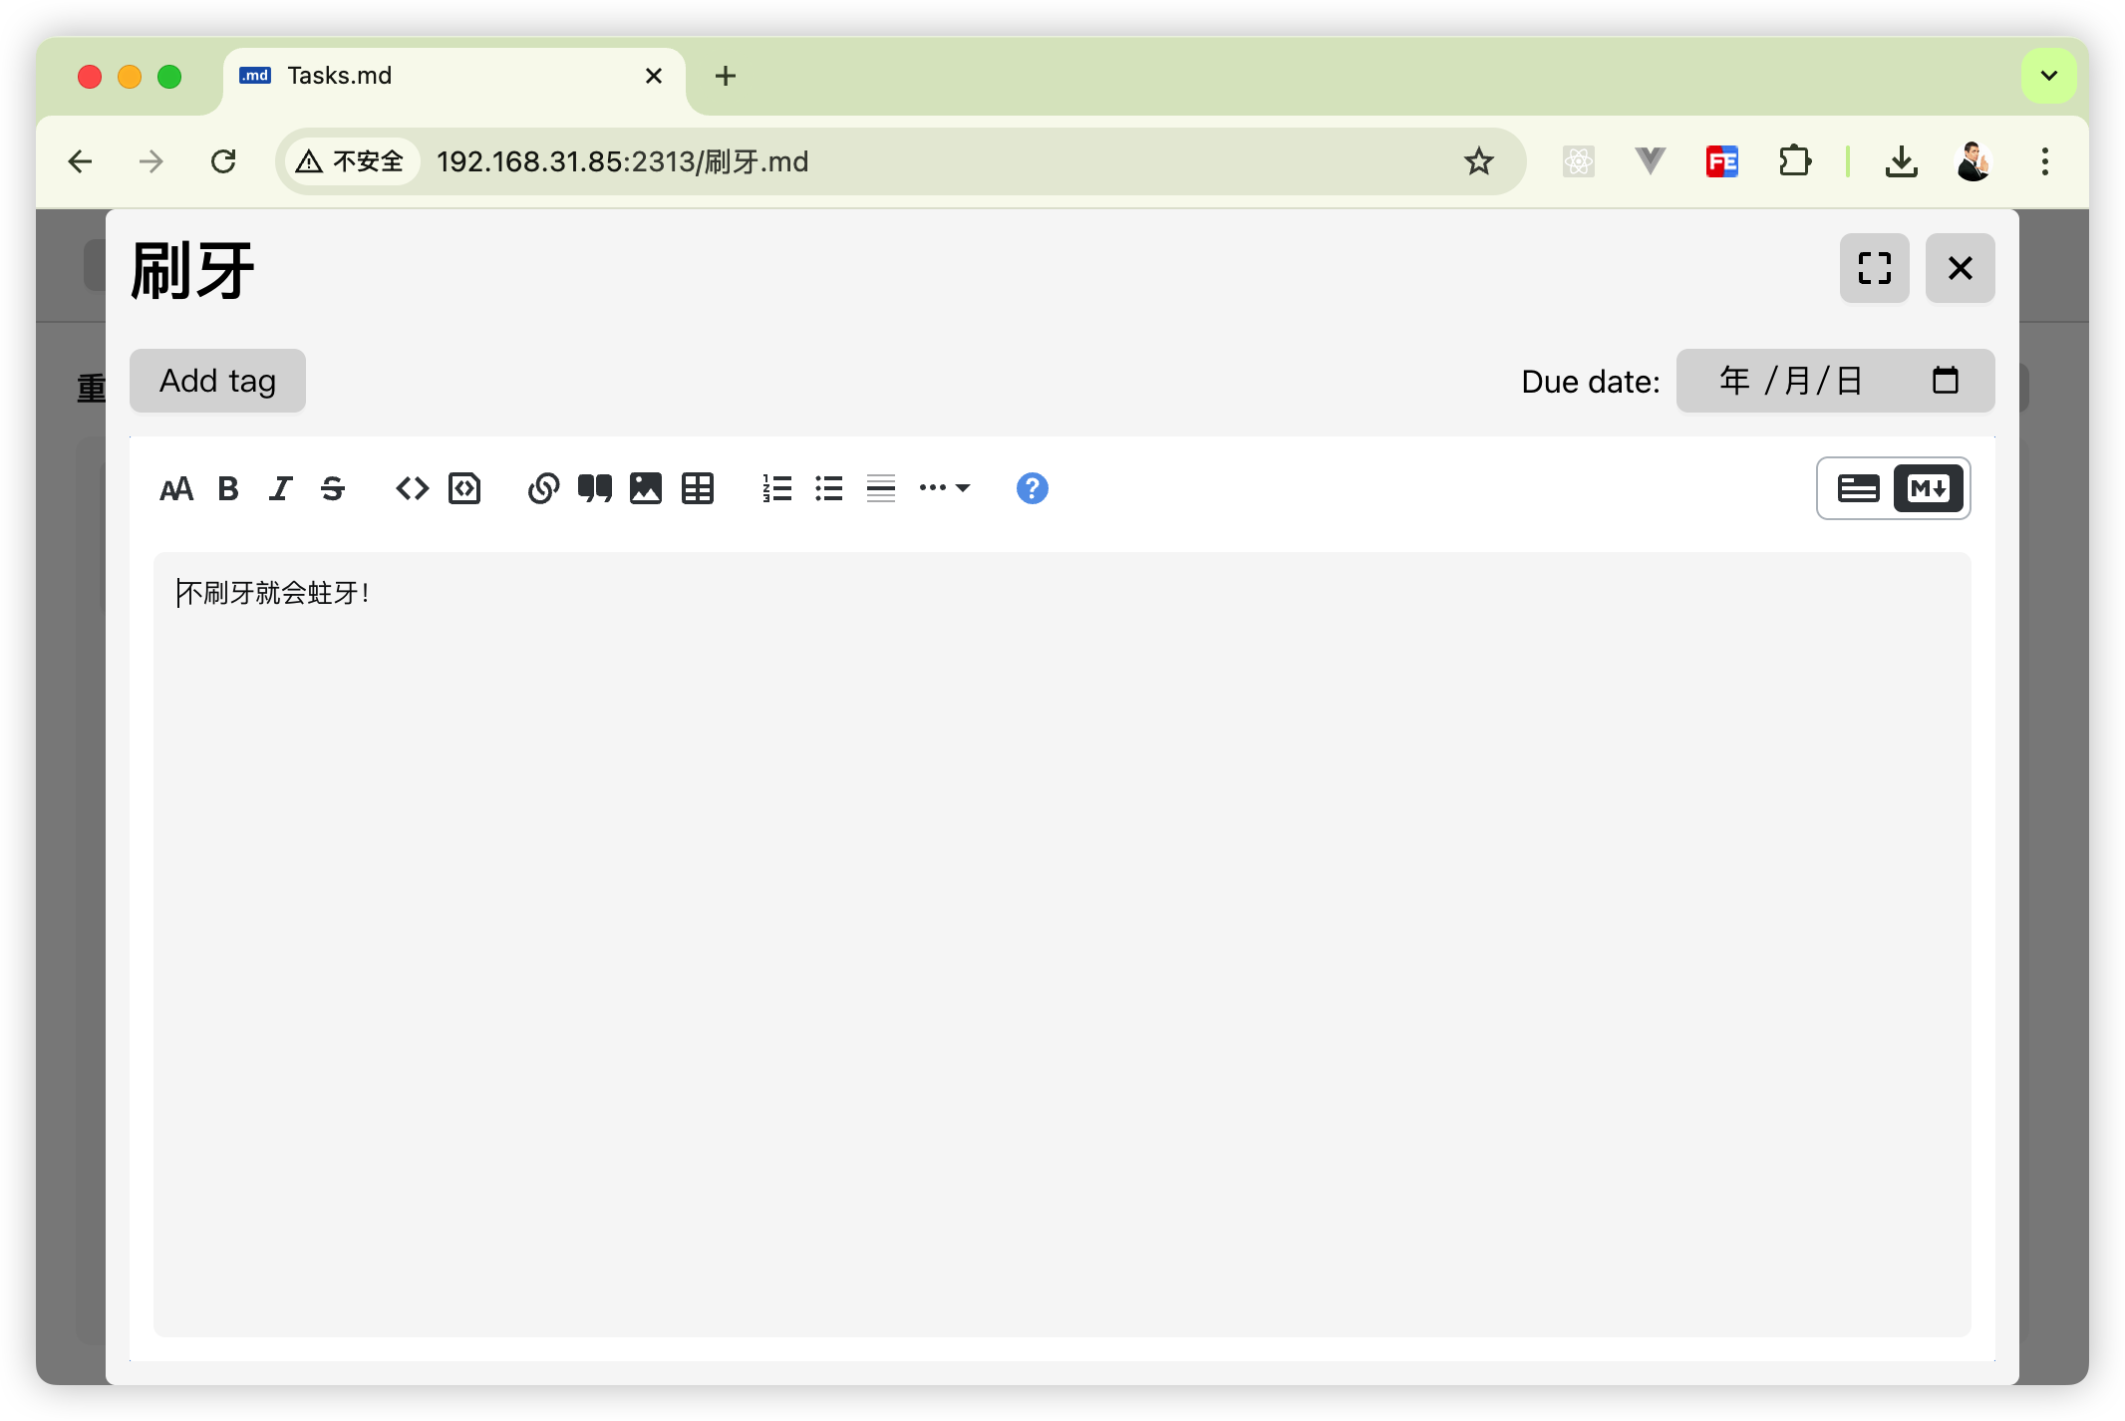This screenshot has width=2125, height=1421.
Task: Switch editor to Markdown mode
Action: 1928,488
